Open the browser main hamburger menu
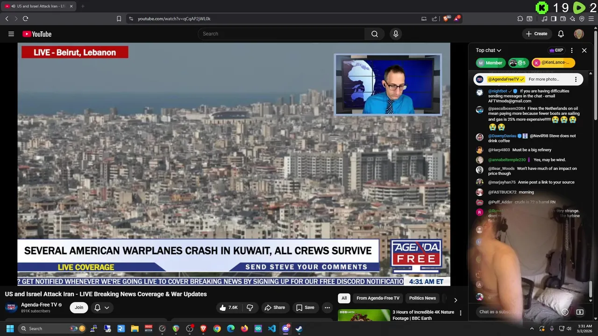 click(591, 19)
